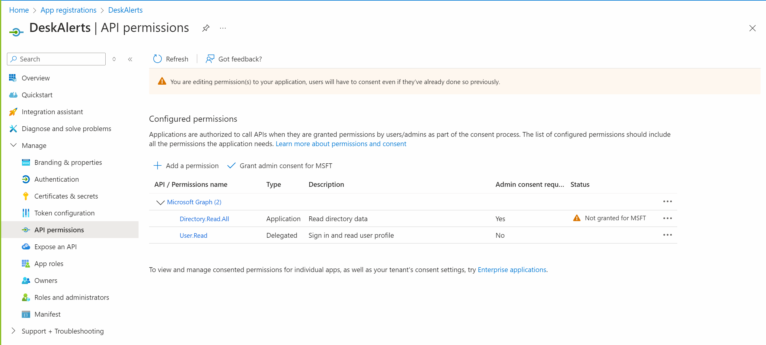Expand Support + Troubleshooting section
766x345 pixels.
(x=13, y=331)
